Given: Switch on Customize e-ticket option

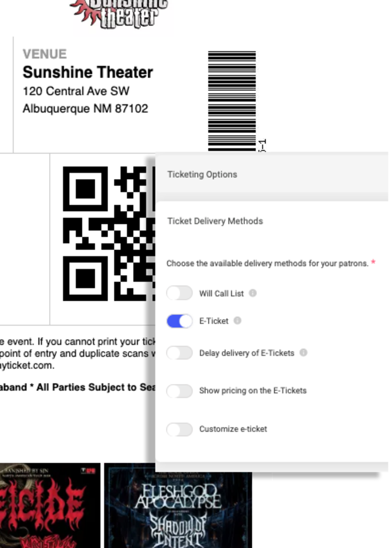Looking at the screenshot, I should click(x=179, y=429).
